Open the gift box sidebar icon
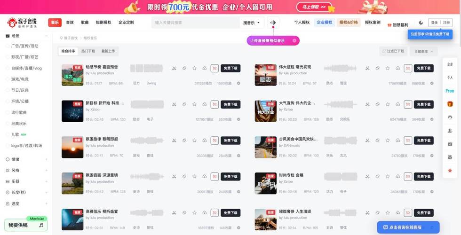Screen dimensions: 461x235 tap(450, 104)
